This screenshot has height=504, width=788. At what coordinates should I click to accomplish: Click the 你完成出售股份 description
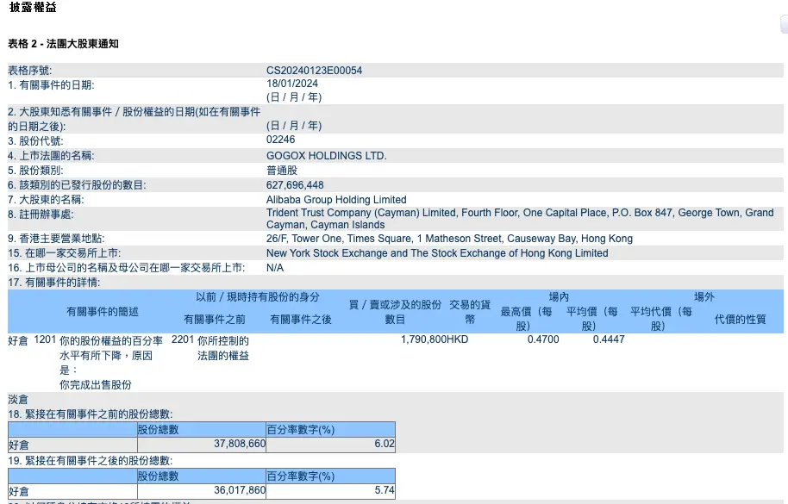pos(96,385)
